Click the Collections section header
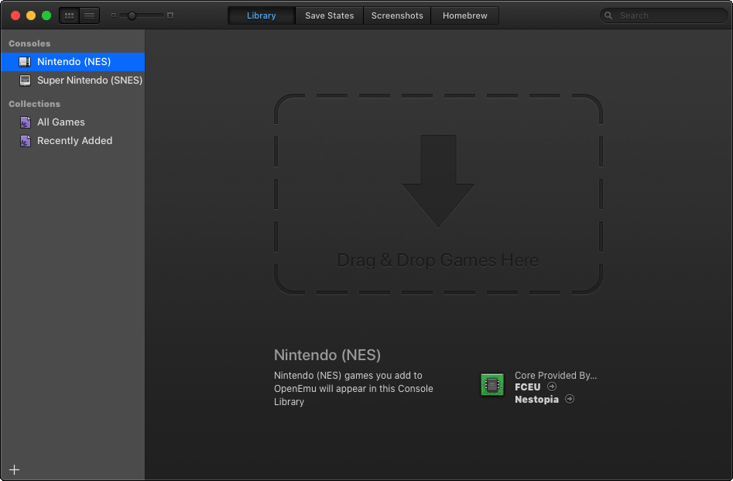The width and height of the screenshot is (733, 481). pyautogui.click(x=35, y=104)
